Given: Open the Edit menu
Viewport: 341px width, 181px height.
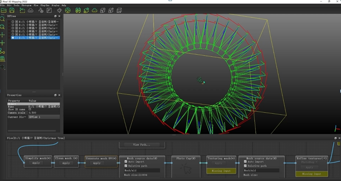Looking at the screenshot, I should tap(9, 5).
